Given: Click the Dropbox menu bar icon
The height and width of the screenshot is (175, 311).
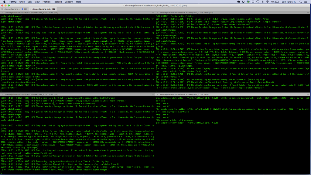Looking at the screenshot, I should pyautogui.click(x=243, y=2).
